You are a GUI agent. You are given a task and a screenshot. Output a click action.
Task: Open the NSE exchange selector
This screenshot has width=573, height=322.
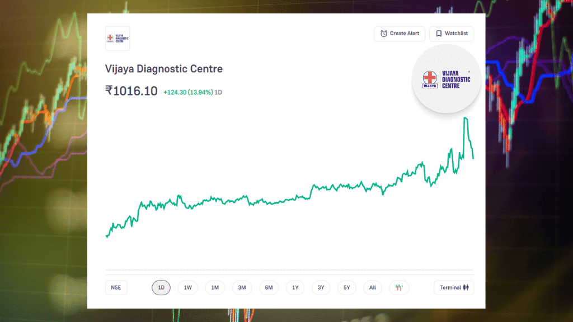(x=116, y=288)
